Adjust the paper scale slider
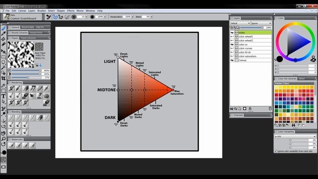 coord(26,71)
